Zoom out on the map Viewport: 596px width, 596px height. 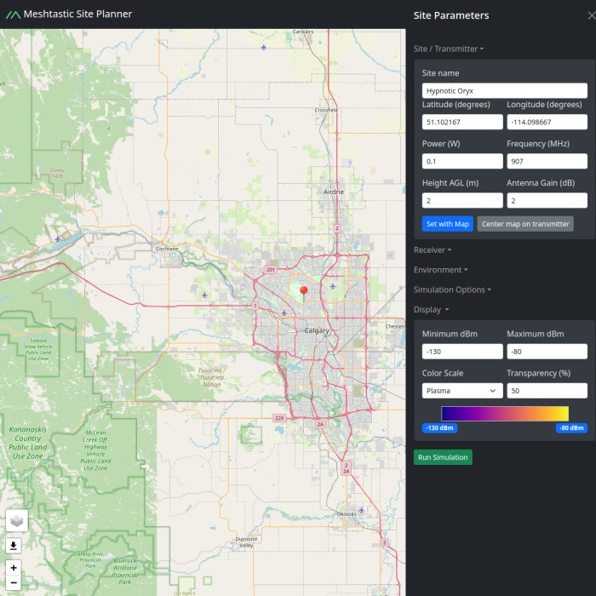[14, 583]
